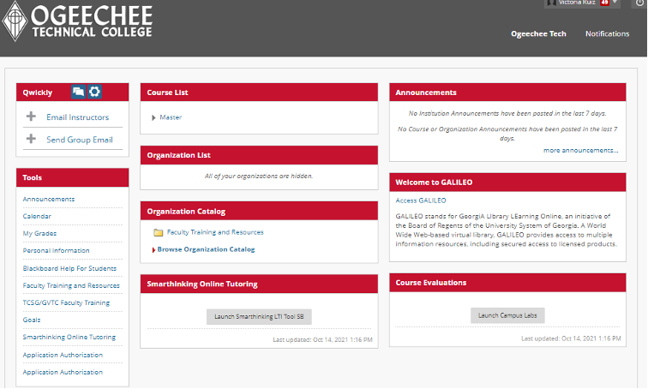This screenshot has height=389, width=648.
Task: Open the Calendar tool
Action: click(x=37, y=217)
